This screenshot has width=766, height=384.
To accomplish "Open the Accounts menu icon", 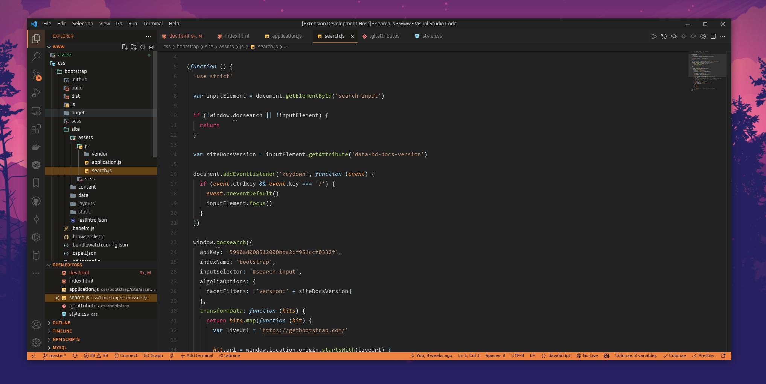I will coord(36,325).
